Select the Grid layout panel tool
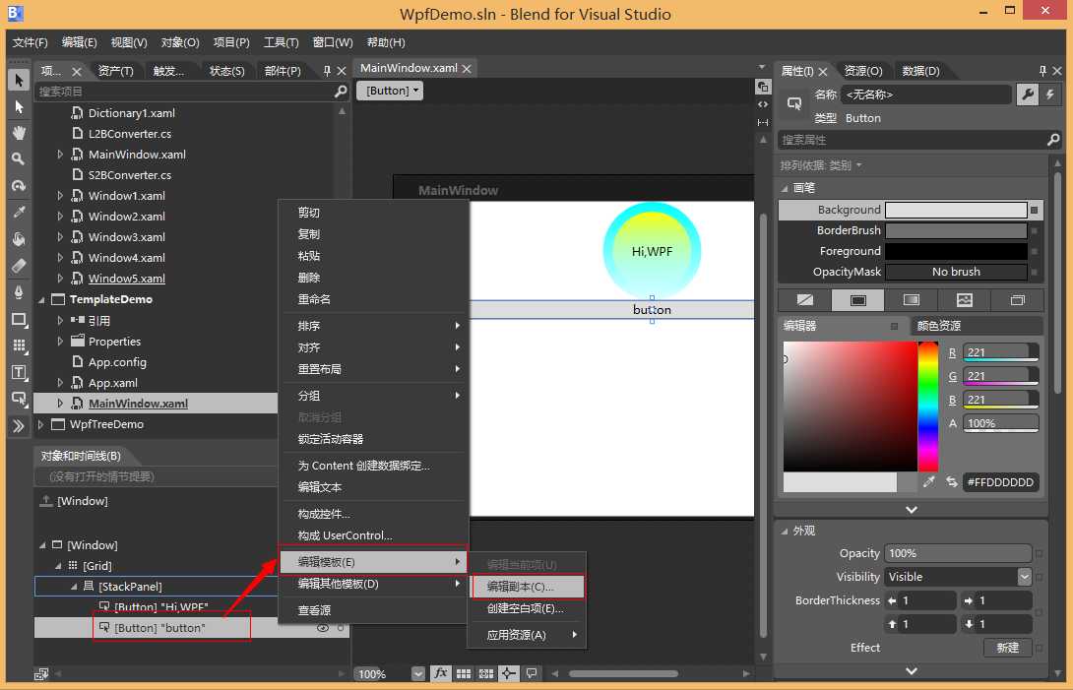The width and height of the screenshot is (1073, 690). (19, 345)
